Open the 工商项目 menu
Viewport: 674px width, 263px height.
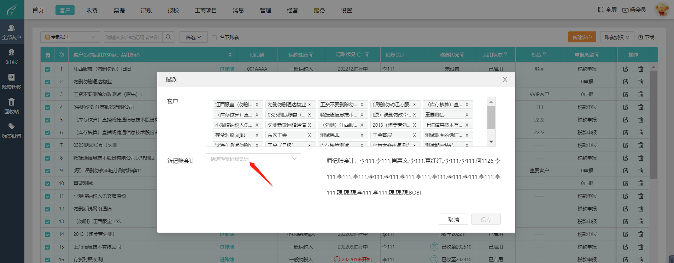206,10
